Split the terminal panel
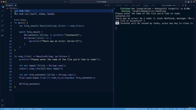Screen dimensions: 196x110 [183, 5]
